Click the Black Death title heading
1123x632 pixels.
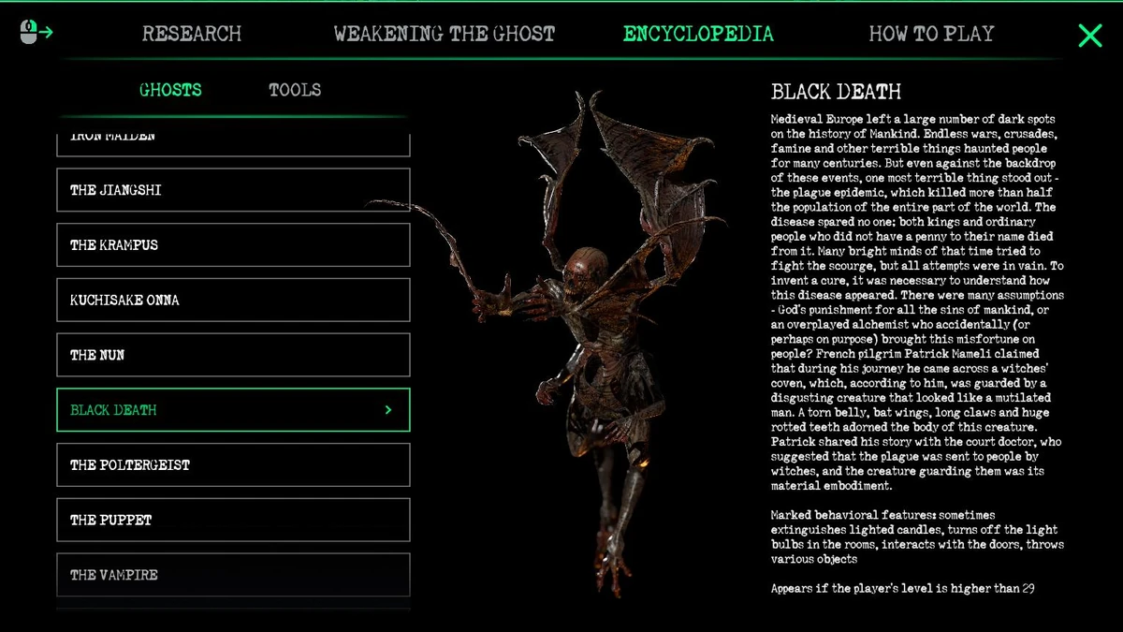[x=836, y=92]
